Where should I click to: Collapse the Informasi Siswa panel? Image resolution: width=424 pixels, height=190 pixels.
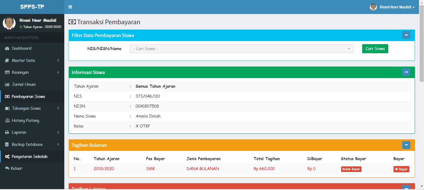pyautogui.click(x=406, y=72)
